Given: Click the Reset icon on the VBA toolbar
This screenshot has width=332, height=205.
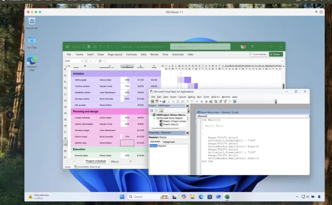Looking at the screenshot, I should 206,101.
